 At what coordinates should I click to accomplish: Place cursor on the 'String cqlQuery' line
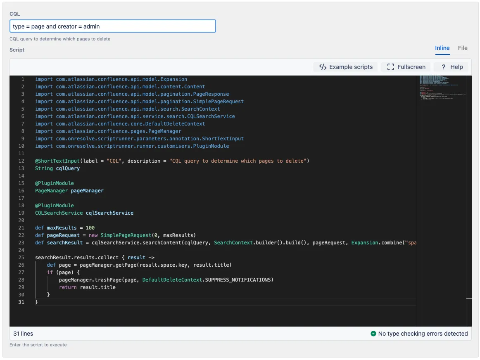pos(57,168)
